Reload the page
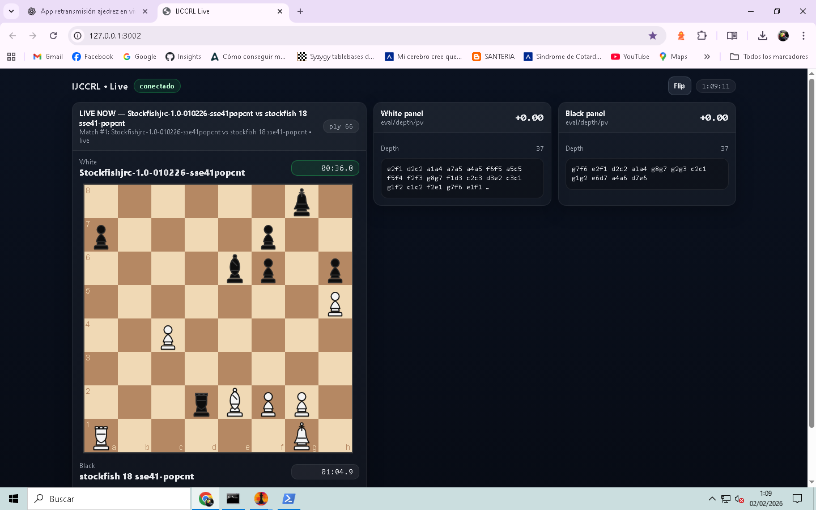Viewport: 816px width, 510px height. point(53,36)
